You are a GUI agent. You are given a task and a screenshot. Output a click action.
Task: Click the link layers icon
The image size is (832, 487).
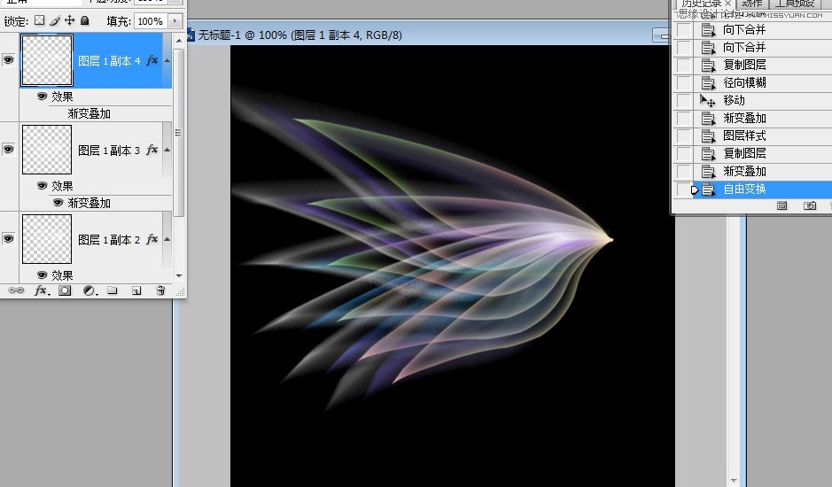pos(16,290)
